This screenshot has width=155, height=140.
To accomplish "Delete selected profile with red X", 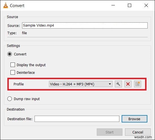I will (128, 84).
